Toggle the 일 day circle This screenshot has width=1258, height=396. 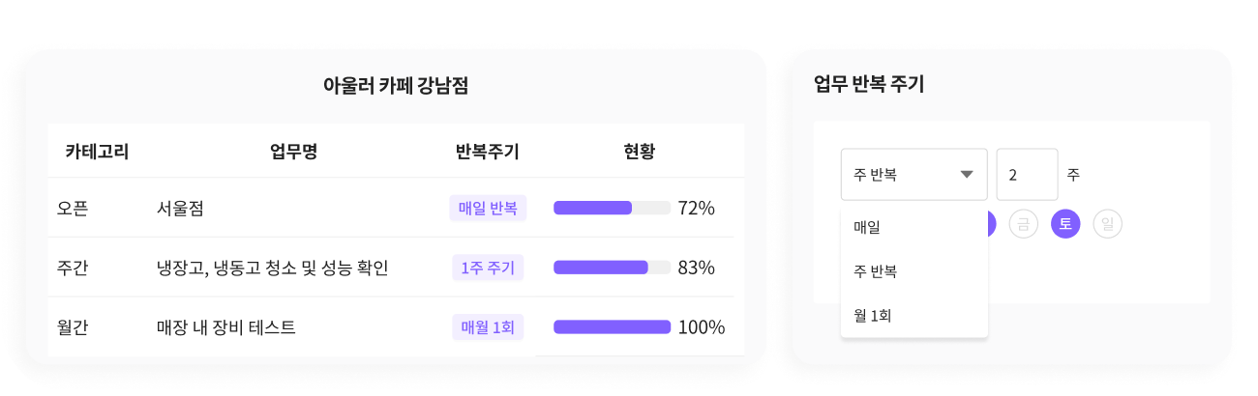(x=1107, y=225)
